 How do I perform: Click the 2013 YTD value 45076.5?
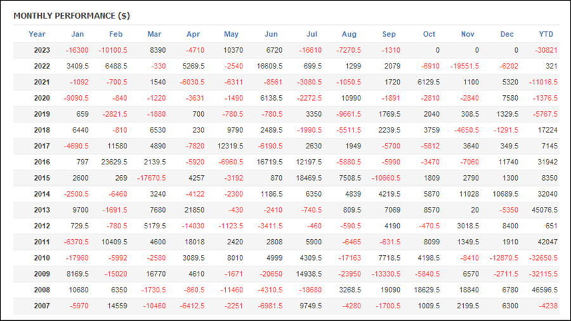tap(545, 211)
